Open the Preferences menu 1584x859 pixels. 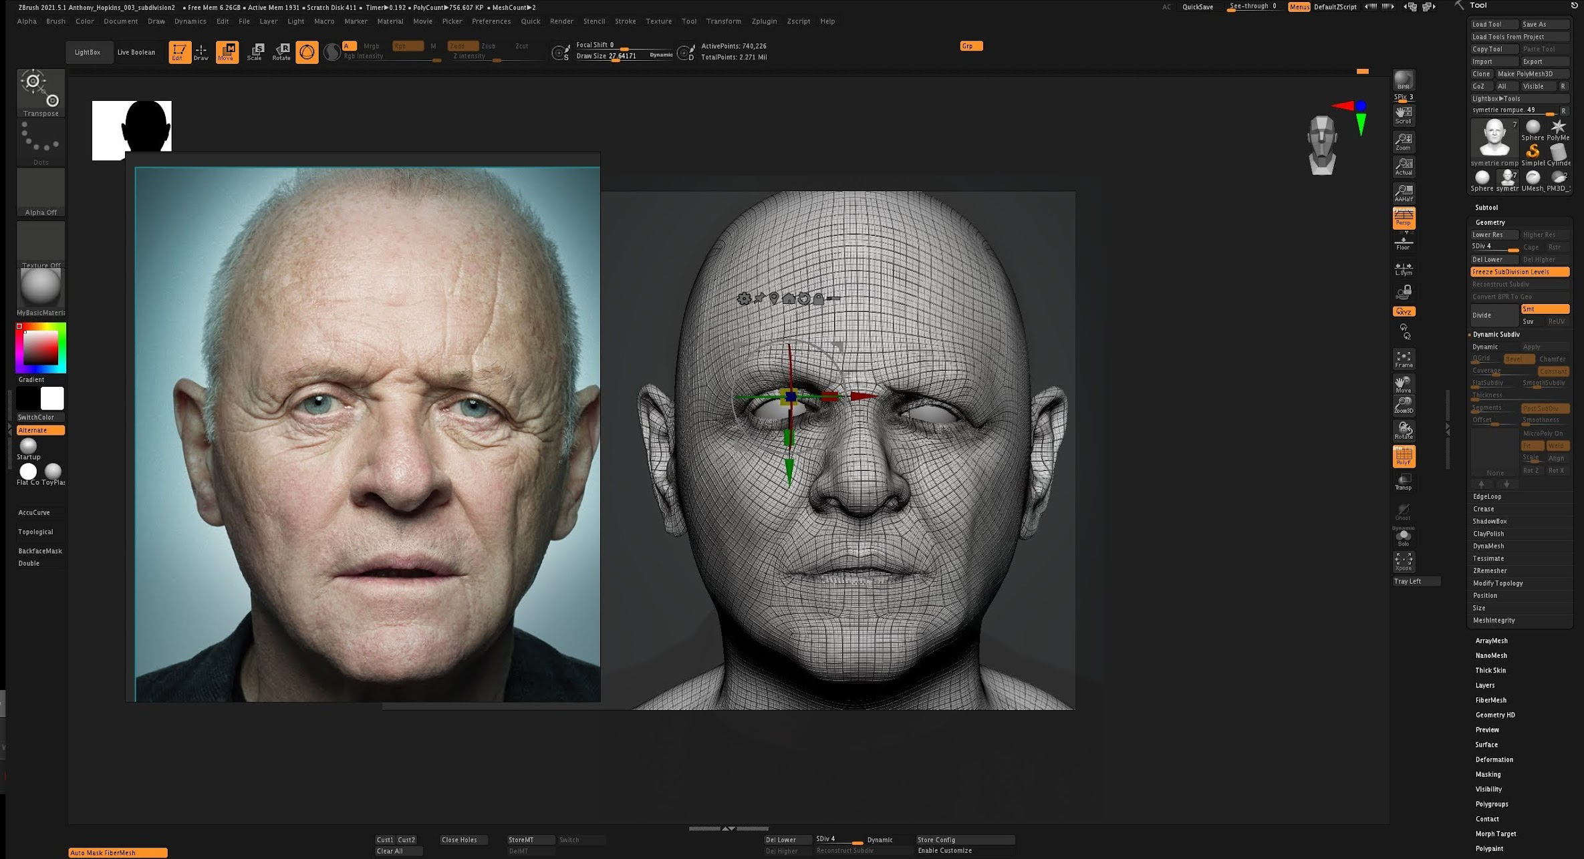[491, 21]
